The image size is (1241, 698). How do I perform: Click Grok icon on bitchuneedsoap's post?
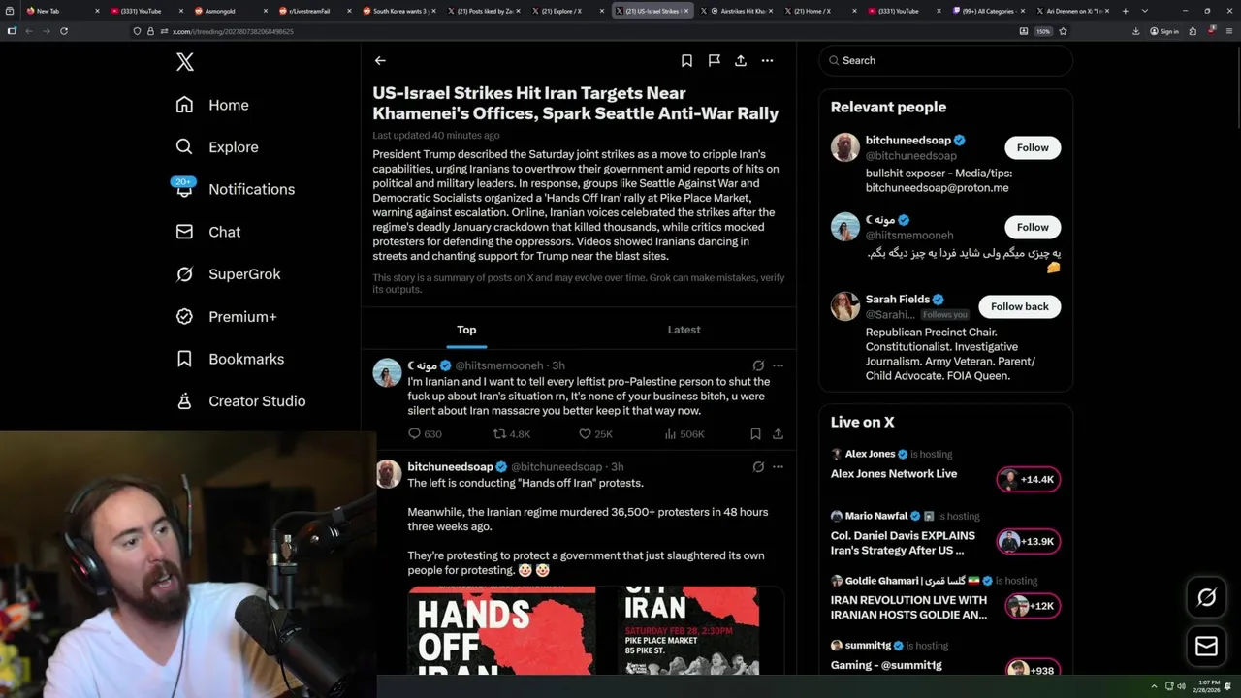click(758, 466)
